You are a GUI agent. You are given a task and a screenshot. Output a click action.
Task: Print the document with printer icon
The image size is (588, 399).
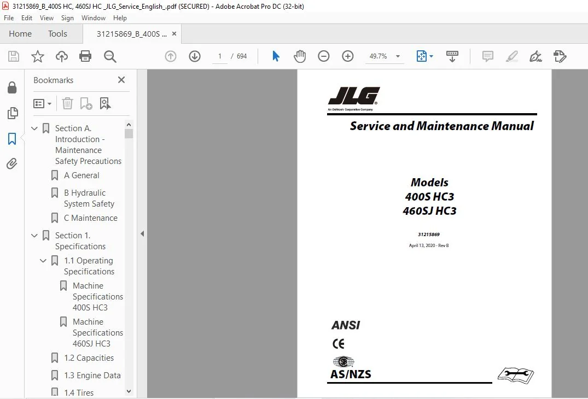tap(85, 56)
